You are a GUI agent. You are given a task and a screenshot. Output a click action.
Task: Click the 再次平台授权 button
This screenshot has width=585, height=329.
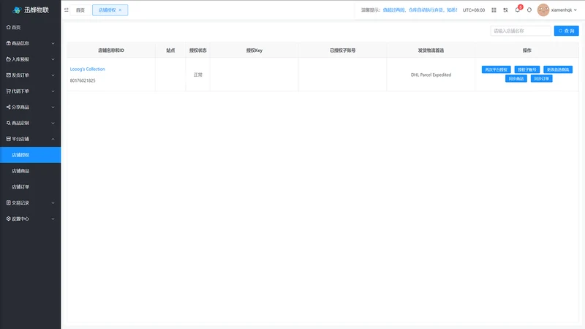pyautogui.click(x=496, y=69)
